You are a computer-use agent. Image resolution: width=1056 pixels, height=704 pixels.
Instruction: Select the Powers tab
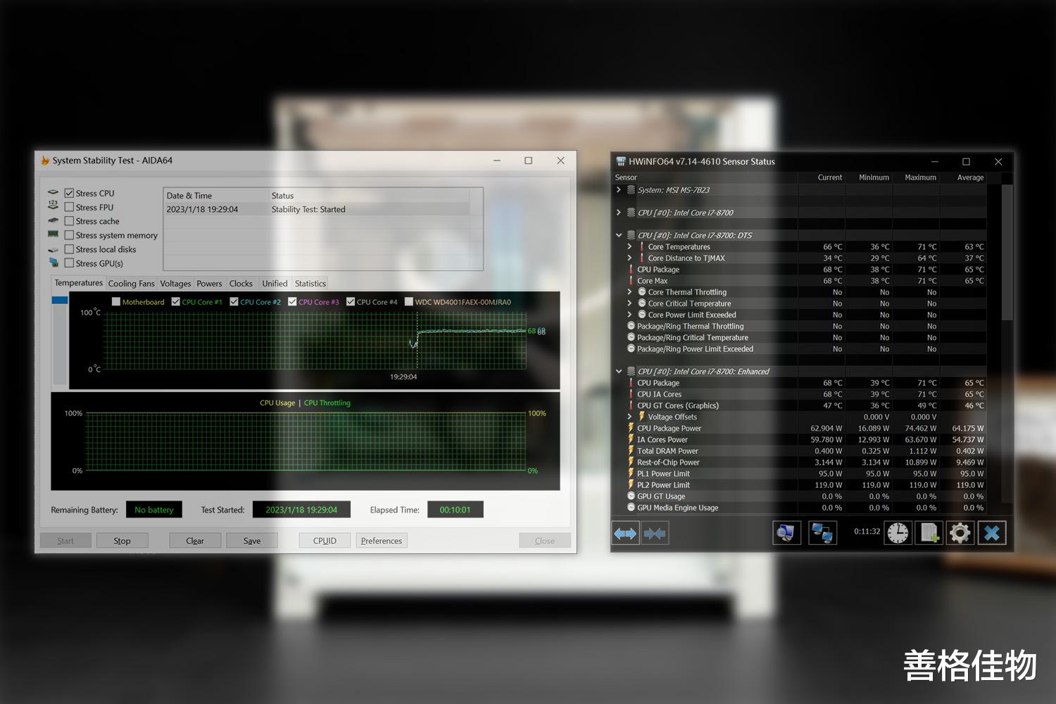click(209, 284)
